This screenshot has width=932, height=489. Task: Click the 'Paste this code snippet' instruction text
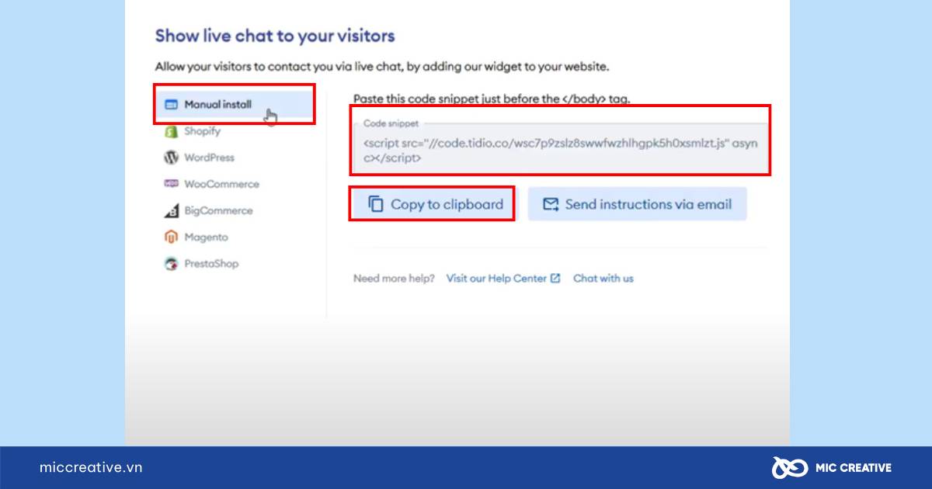click(492, 99)
